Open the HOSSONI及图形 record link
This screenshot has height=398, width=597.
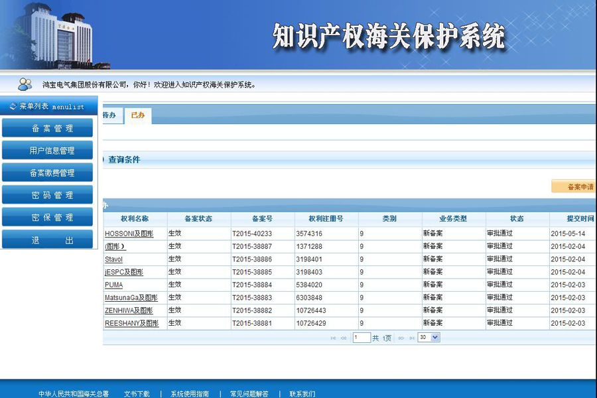click(129, 233)
